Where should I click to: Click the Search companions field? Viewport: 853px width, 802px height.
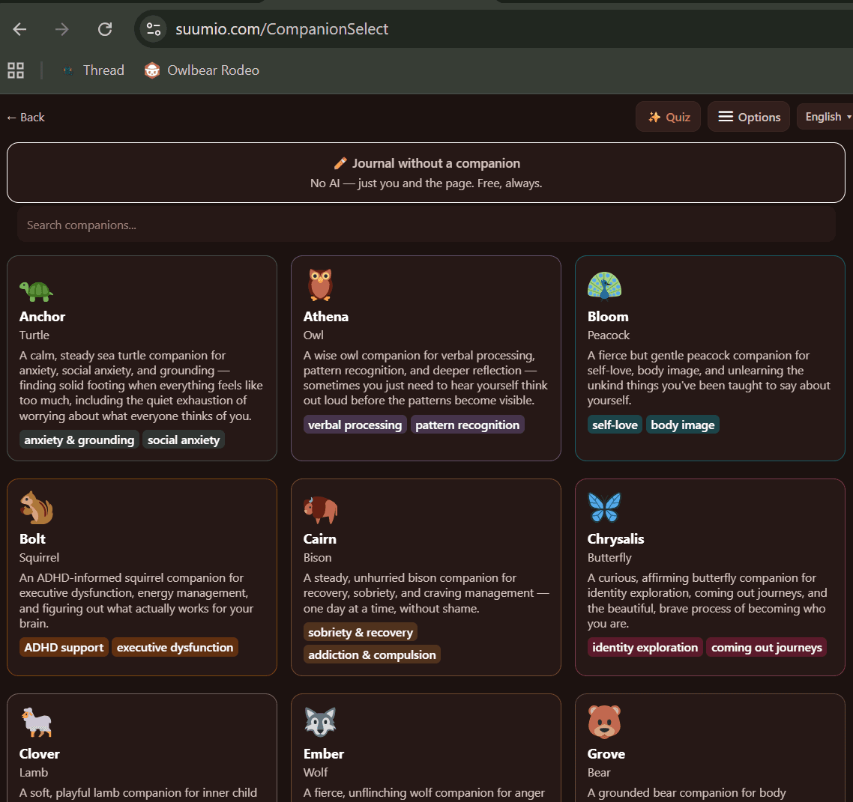(x=426, y=225)
